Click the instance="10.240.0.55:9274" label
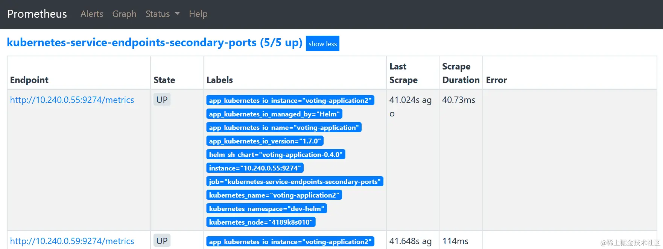This screenshot has height=249, width=663. [x=255, y=168]
